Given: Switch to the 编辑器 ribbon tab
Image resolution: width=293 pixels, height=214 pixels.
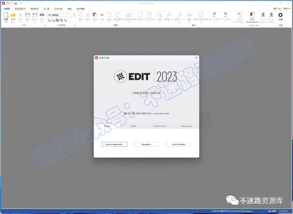Looking at the screenshot, I should pos(7,9).
